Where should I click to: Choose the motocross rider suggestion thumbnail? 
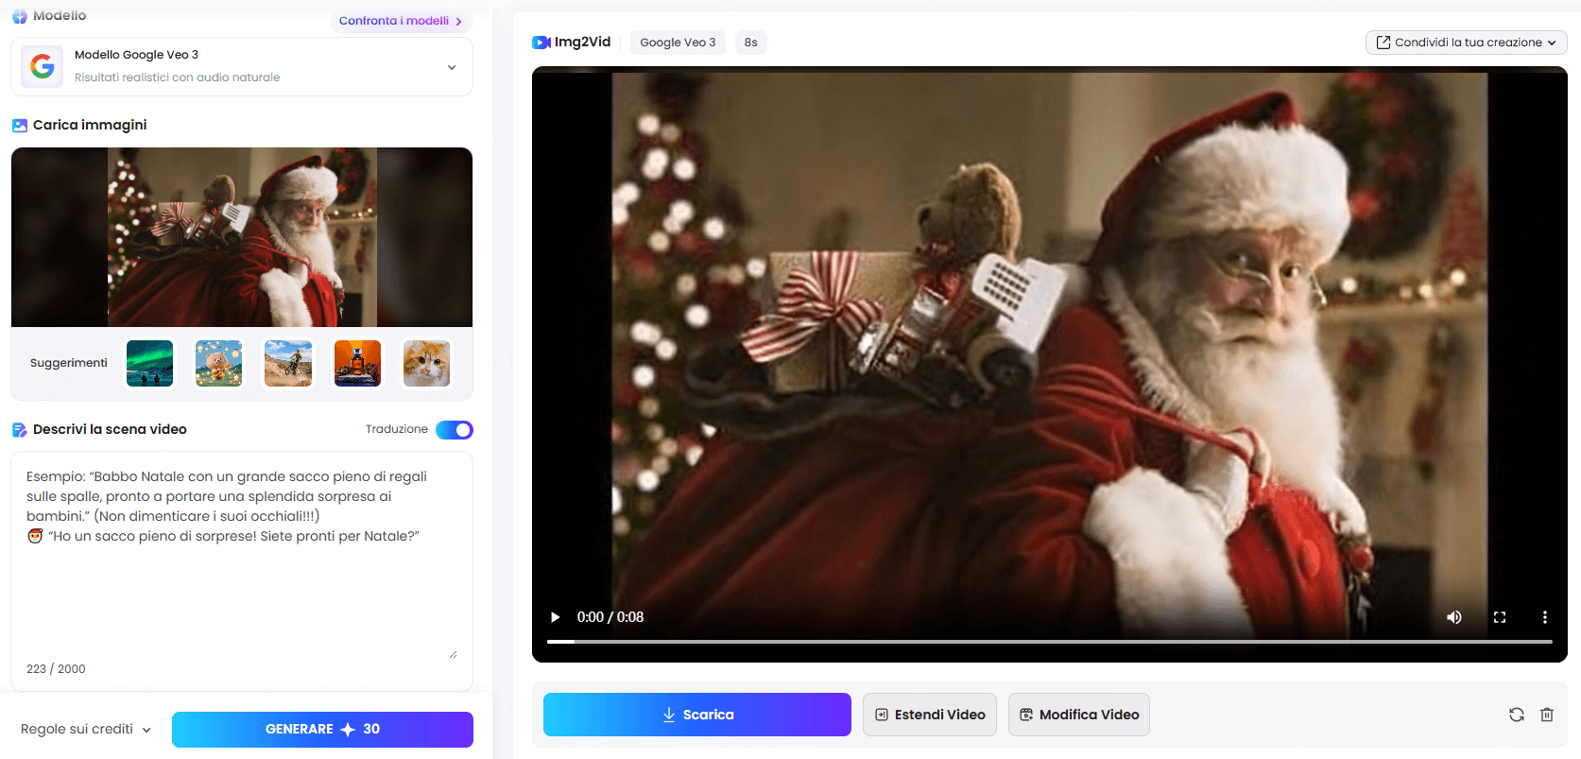tap(288, 363)
